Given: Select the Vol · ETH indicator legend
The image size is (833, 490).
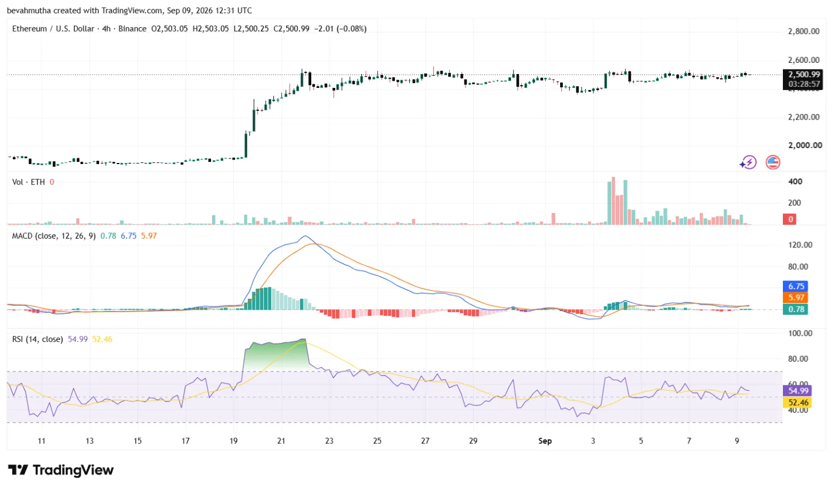Looking at the screenshot, I should 28,182.
